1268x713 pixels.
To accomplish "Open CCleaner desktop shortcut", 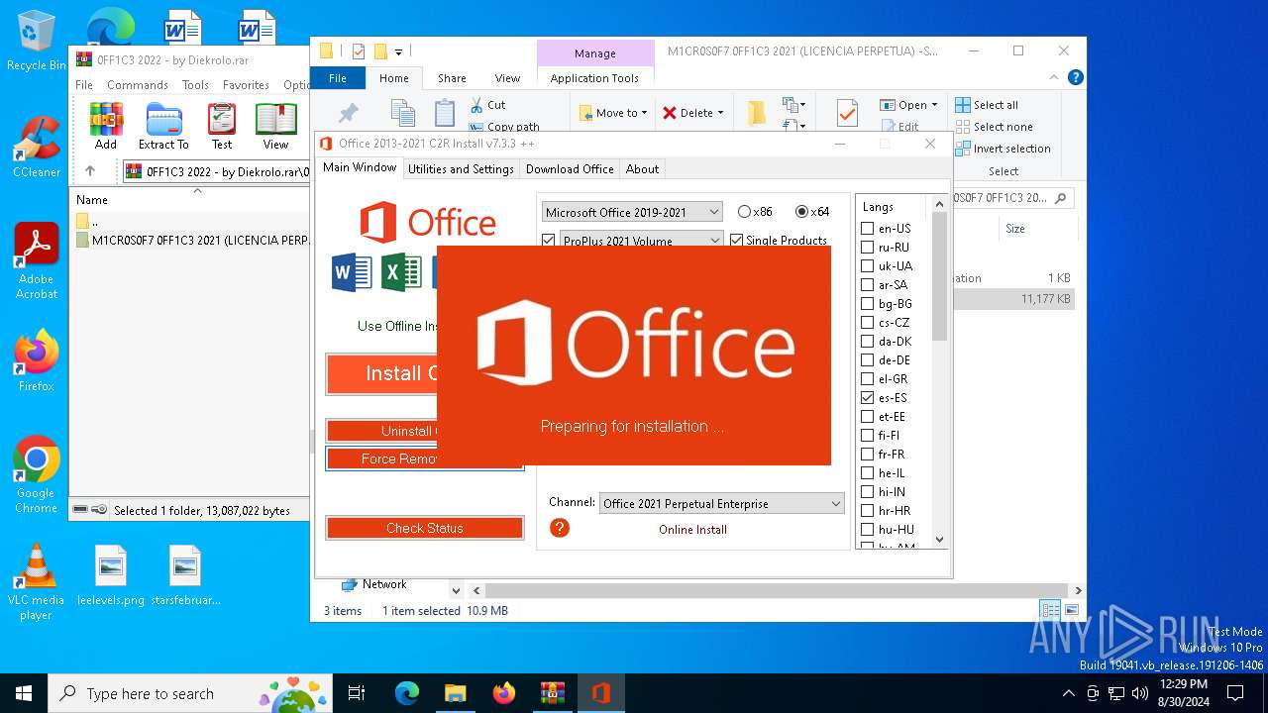I will click(x=37, y=147).
